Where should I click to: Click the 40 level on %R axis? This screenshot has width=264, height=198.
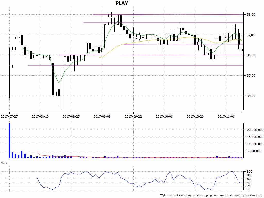coord(249,183)
